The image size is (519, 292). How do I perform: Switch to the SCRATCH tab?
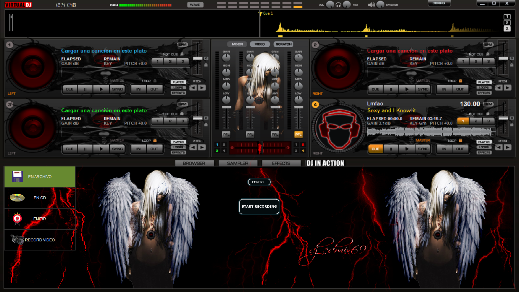click(x=284, y=44)
